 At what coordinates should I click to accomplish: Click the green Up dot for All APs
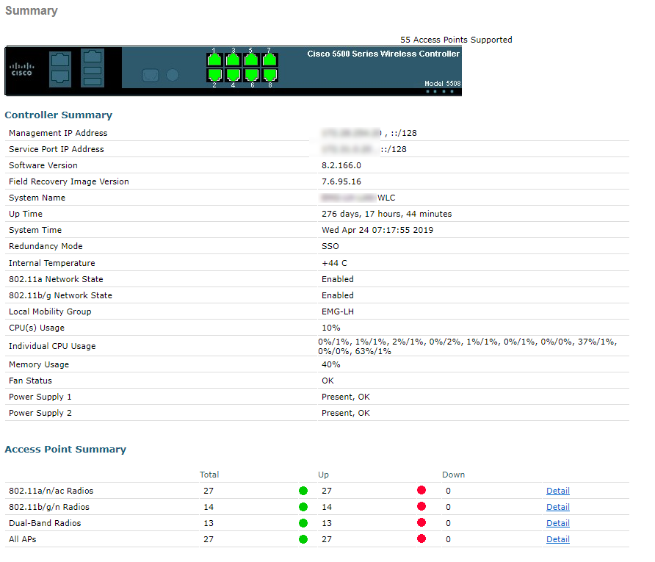[303, 539]
